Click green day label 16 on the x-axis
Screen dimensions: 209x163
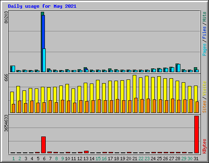coord(104,159)
